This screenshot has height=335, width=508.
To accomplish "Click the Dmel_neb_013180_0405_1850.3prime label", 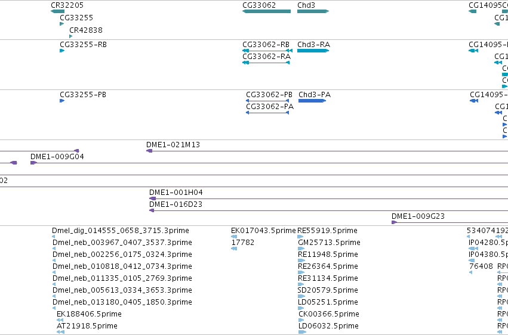I will click(x=122, y=302).
